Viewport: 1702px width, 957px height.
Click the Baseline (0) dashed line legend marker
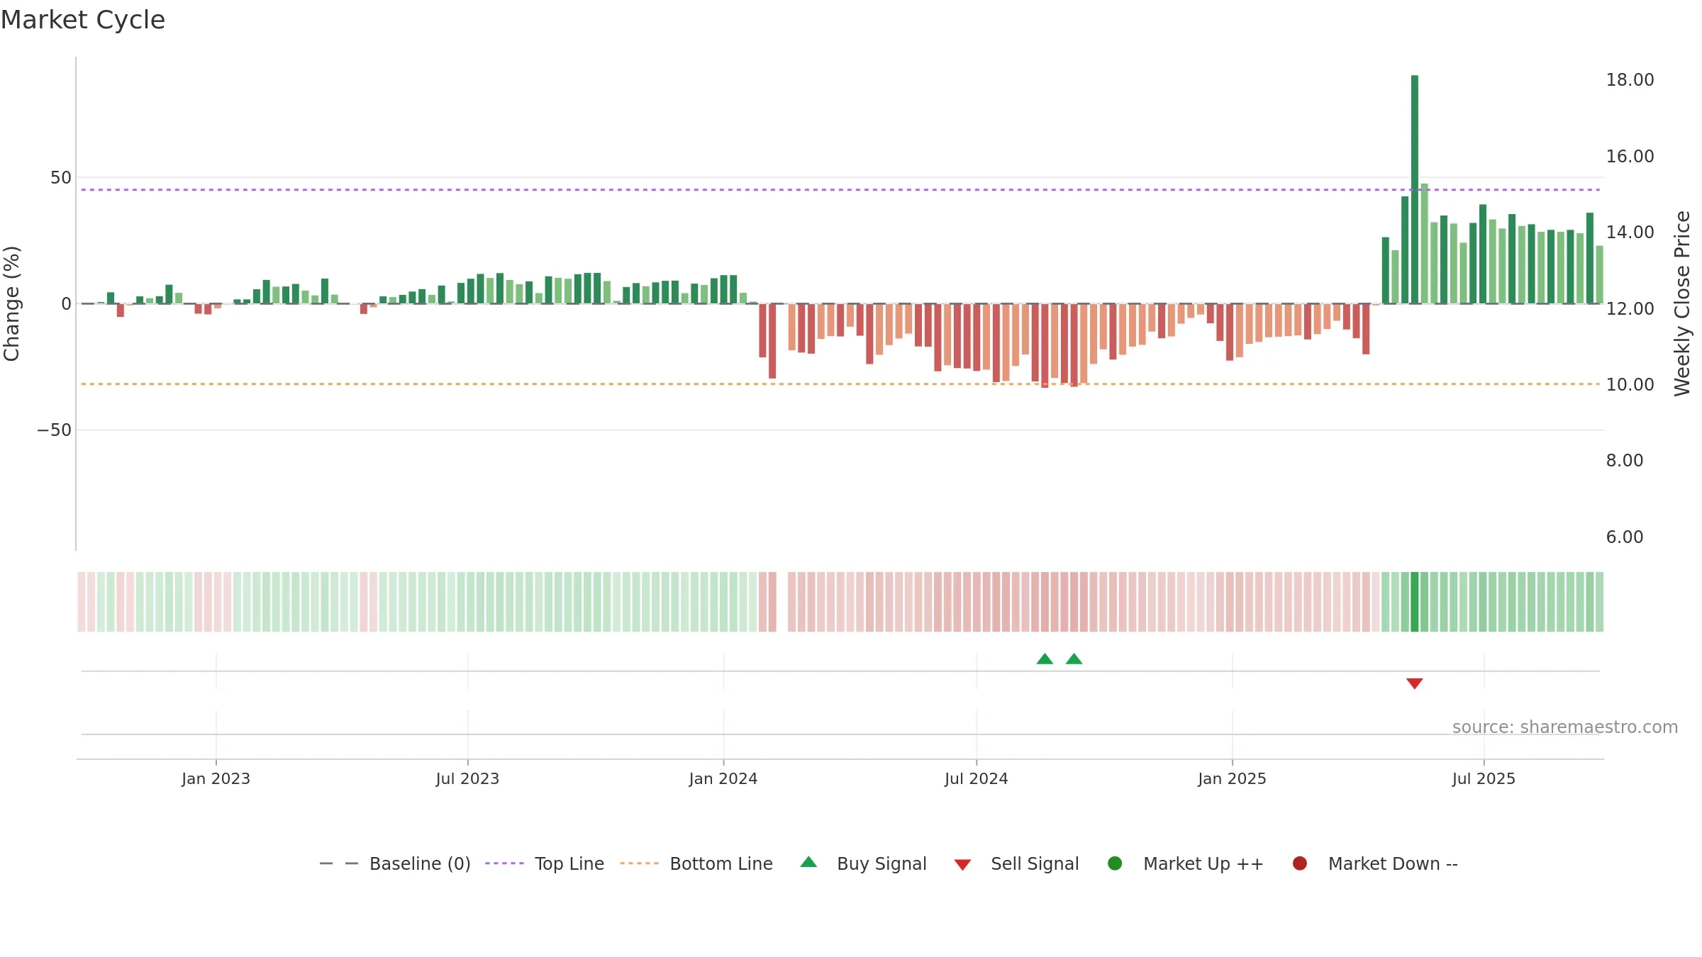339,863
